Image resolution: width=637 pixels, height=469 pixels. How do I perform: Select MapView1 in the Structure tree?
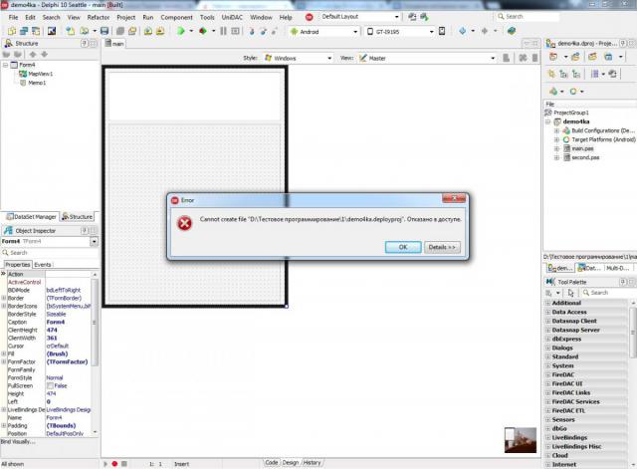[40, 74]
